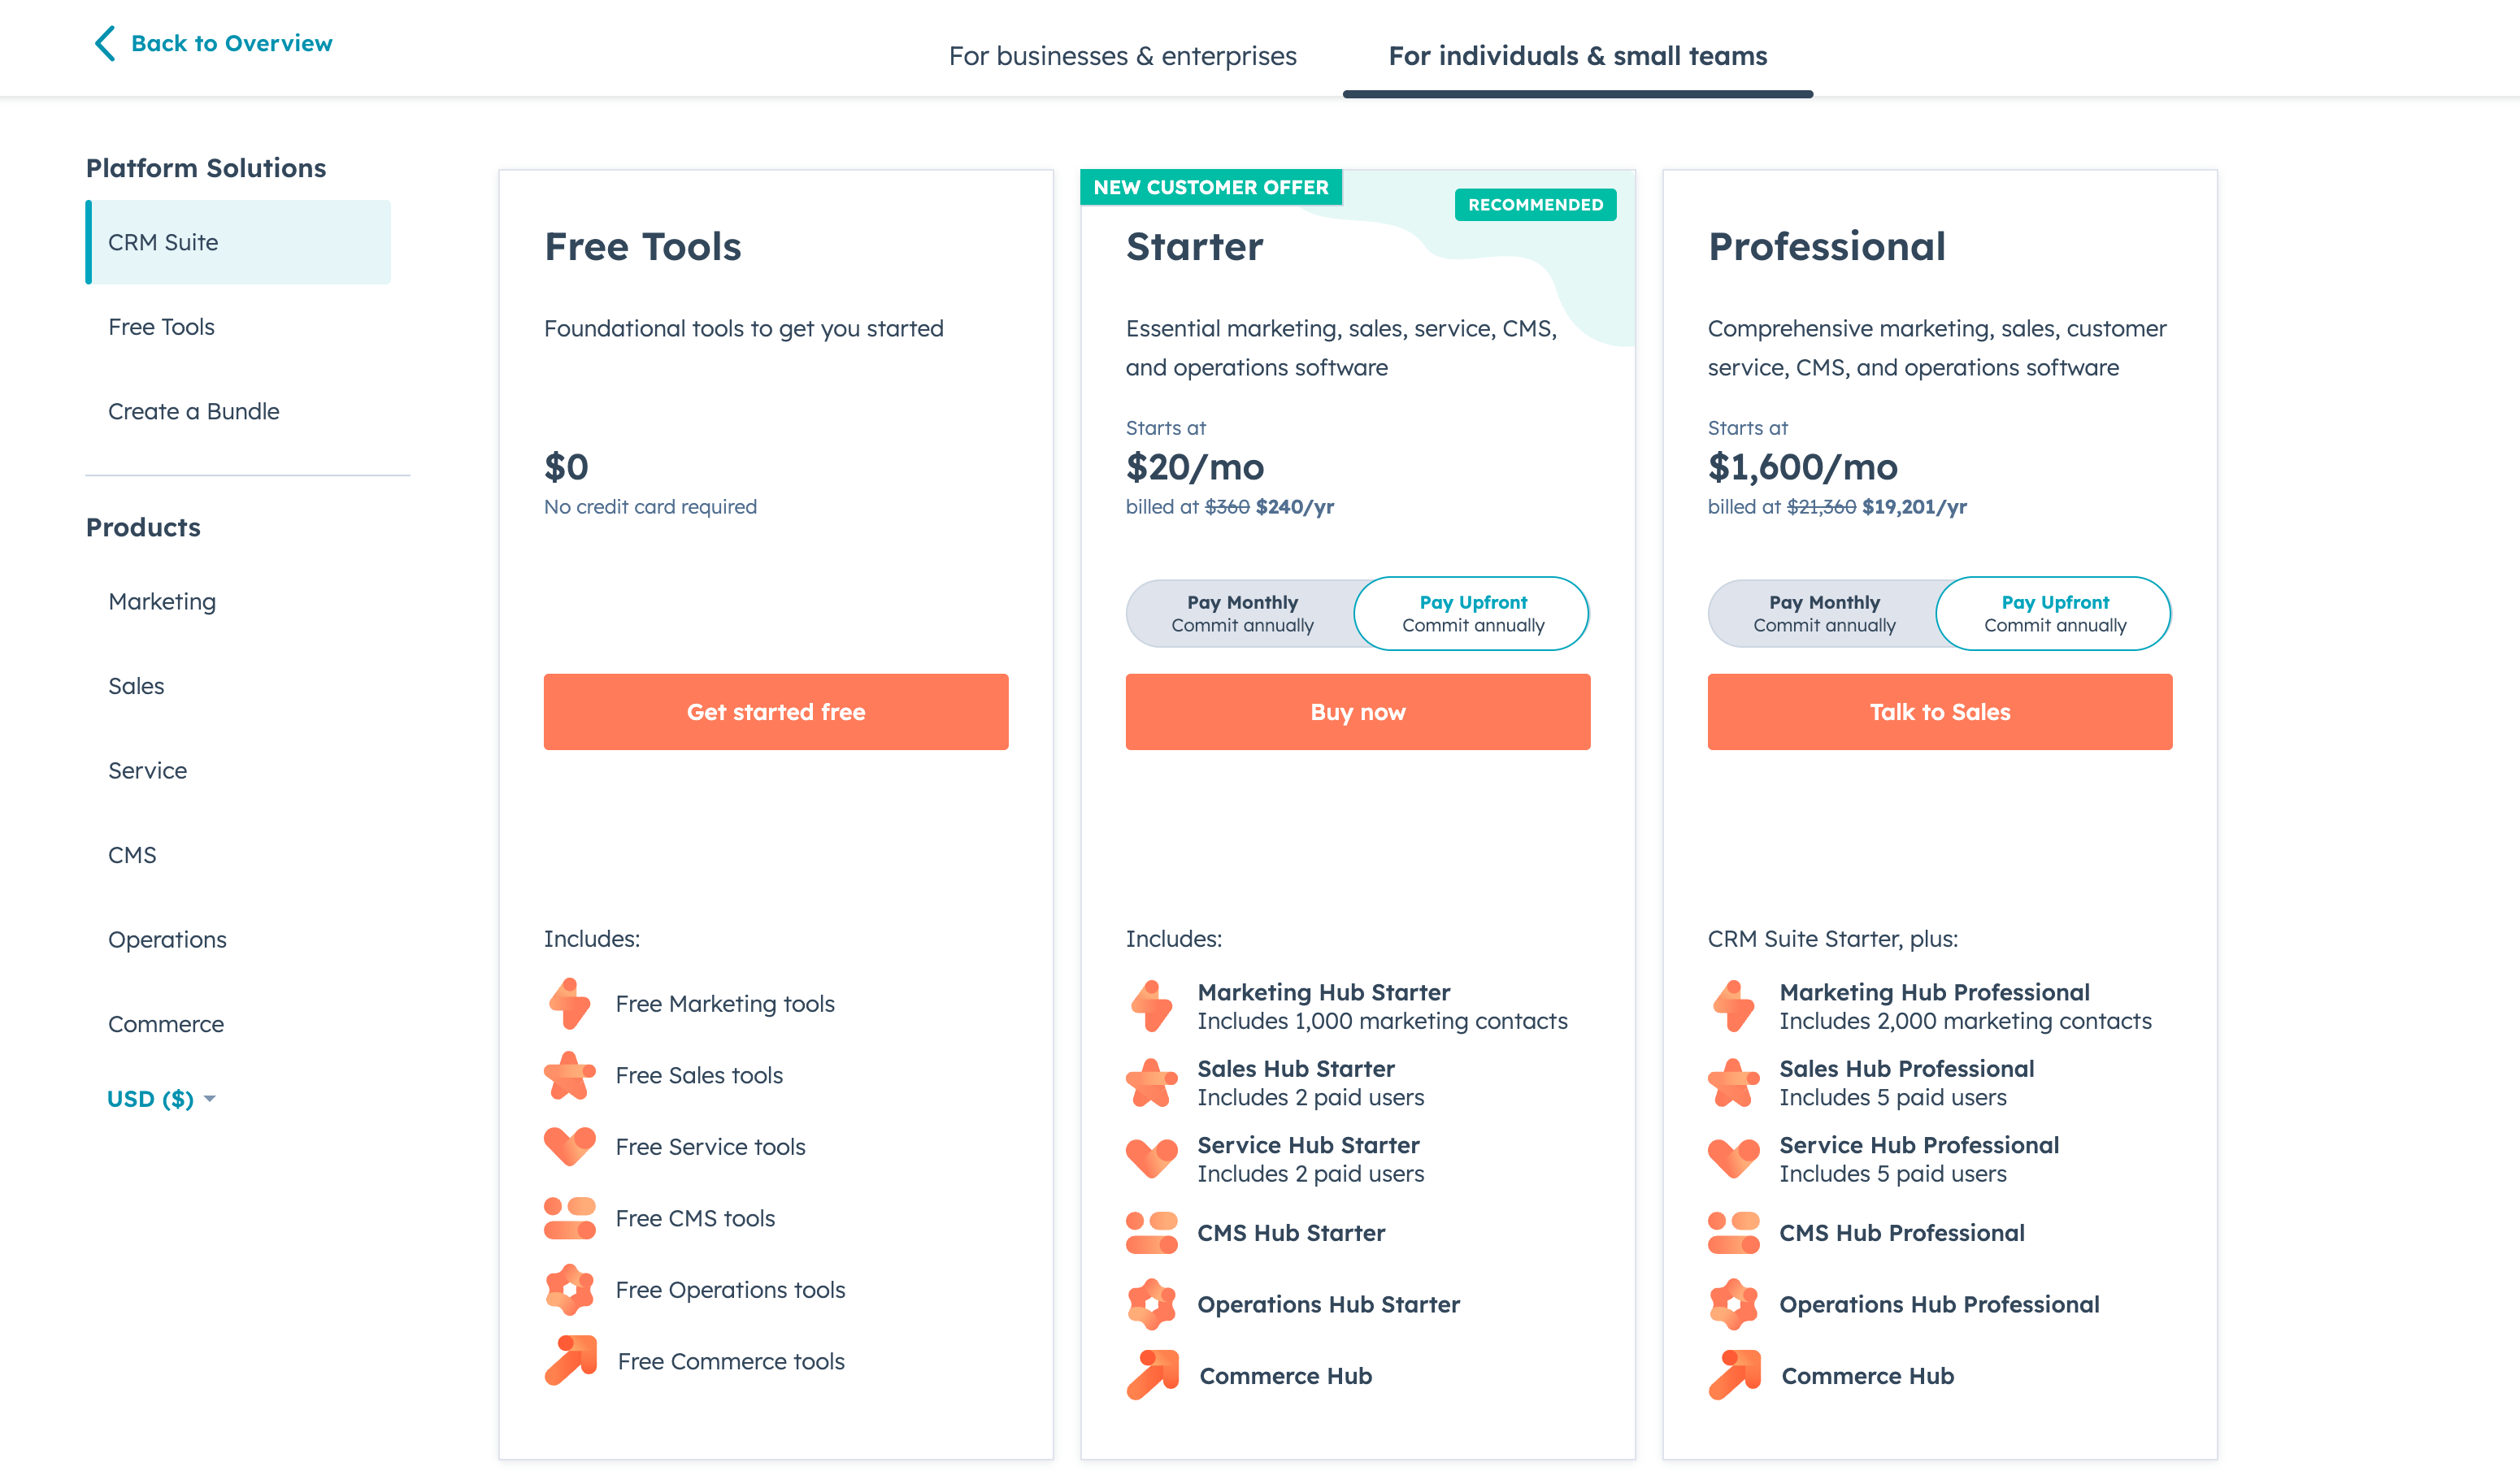Viewport: 2520px width, 1484px height.
Task: Click the Starter plan Commerce Hub icon
Action: (x=1152, y=1374)
